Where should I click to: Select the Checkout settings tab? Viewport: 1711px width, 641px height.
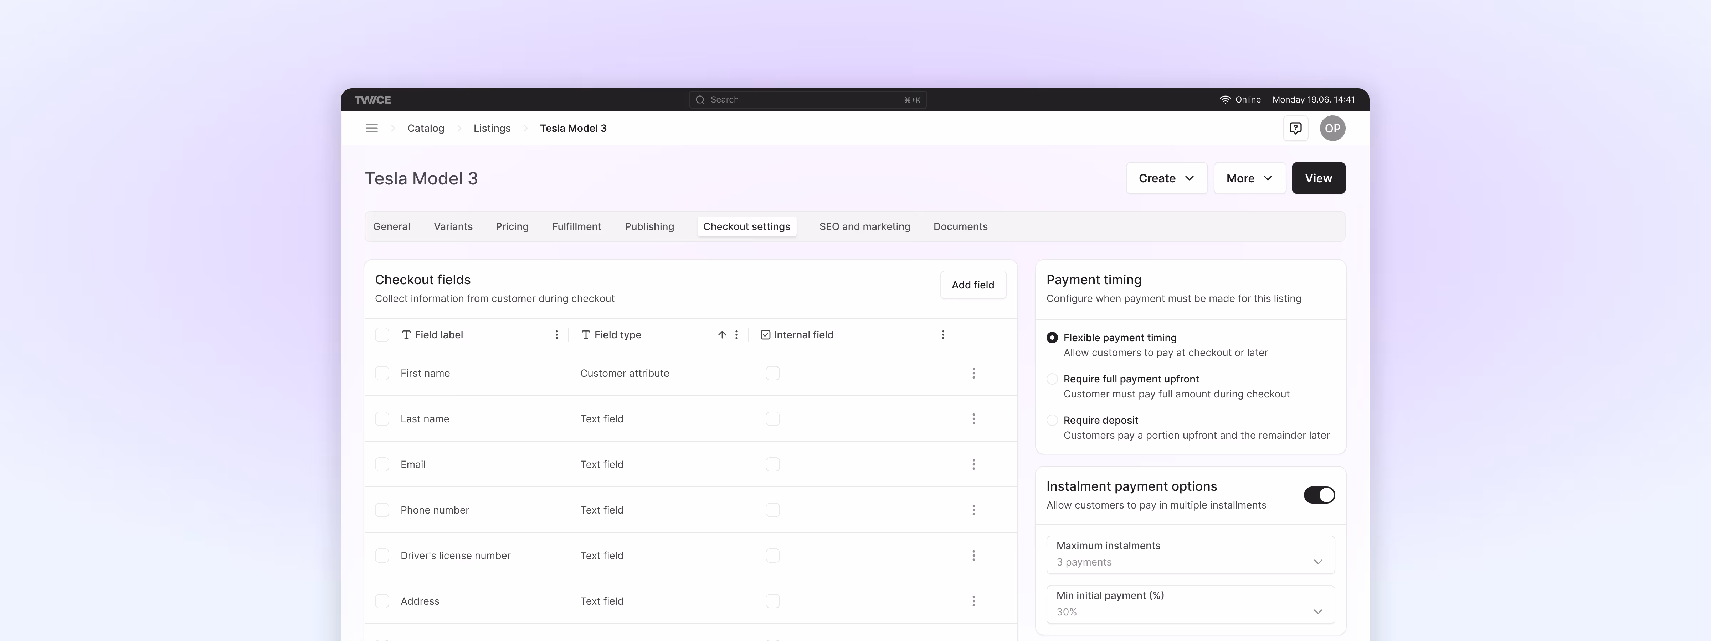(746, 227)
